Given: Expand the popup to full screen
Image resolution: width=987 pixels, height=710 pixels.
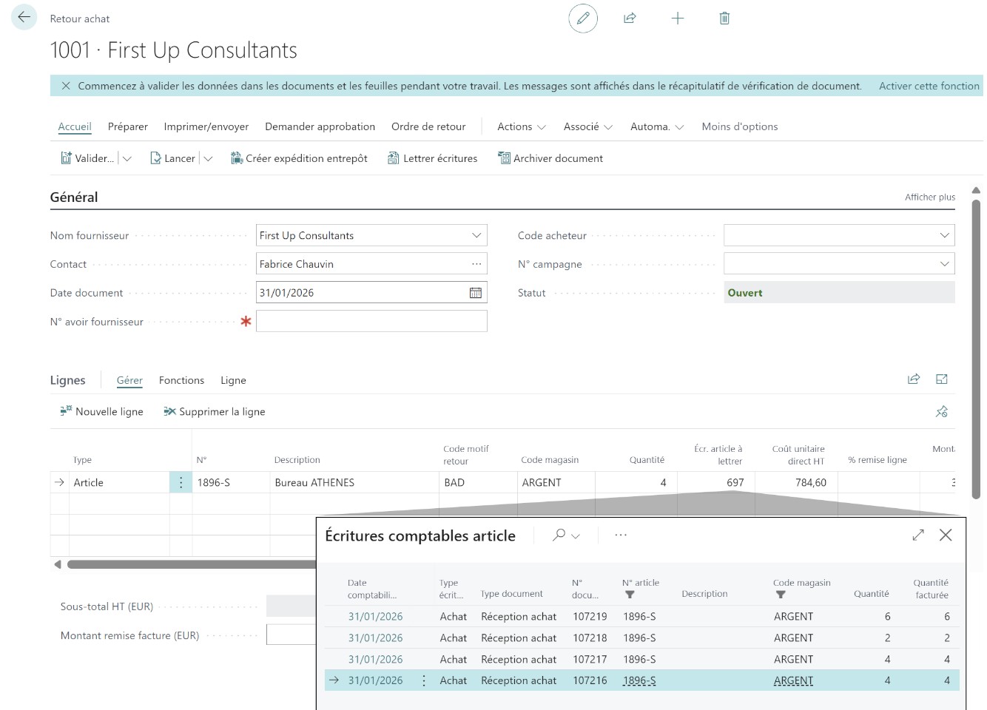Looking at the screenshot, I should 918,535.
